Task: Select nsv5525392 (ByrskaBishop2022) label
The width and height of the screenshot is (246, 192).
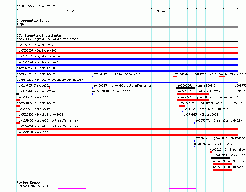Action: (x=41, y=115)
